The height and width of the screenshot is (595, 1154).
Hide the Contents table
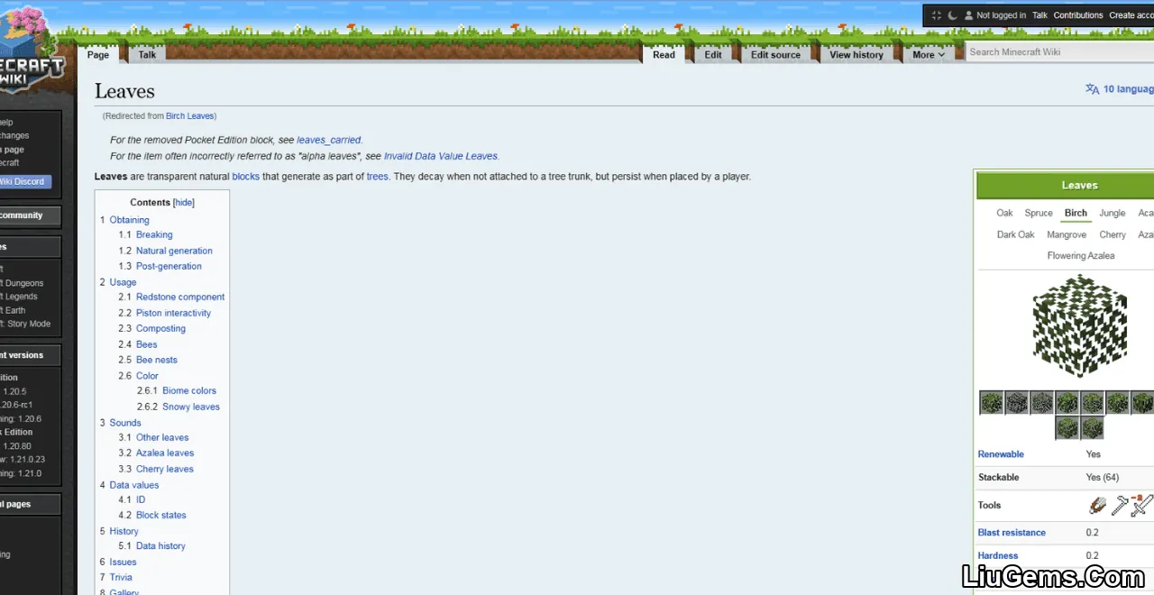tap(184, 203)
